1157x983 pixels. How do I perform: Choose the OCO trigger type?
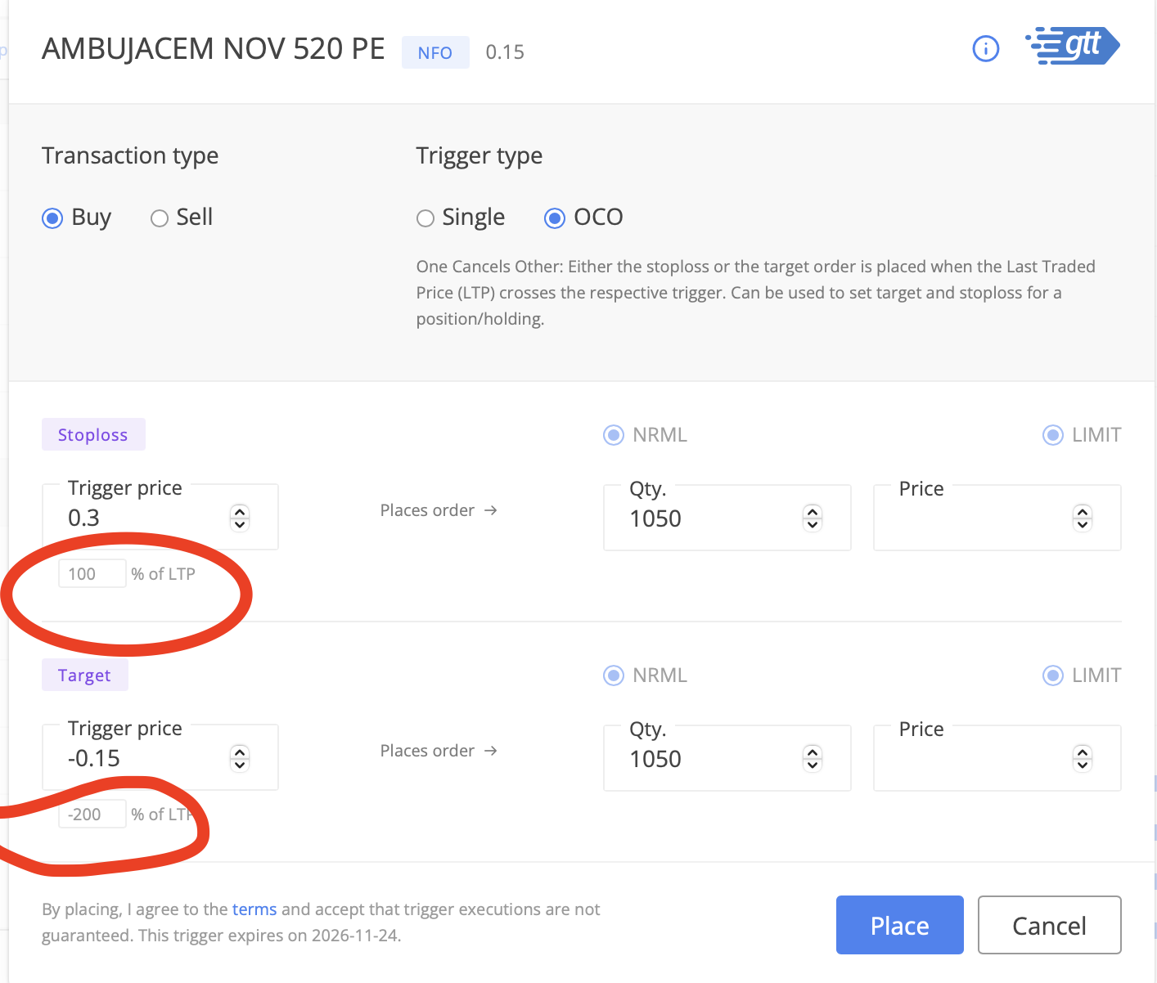(555, 218)
